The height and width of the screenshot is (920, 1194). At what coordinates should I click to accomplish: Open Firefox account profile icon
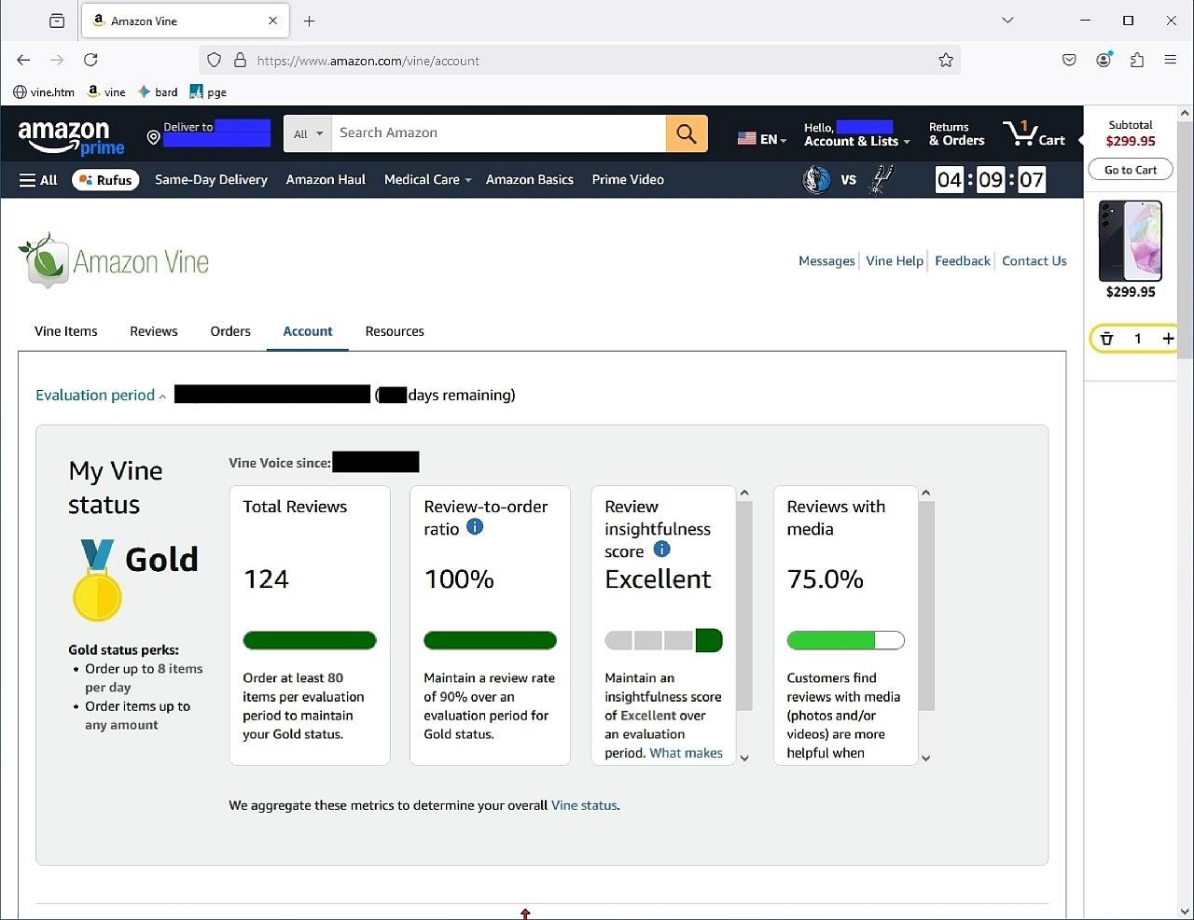(1104, 60)
